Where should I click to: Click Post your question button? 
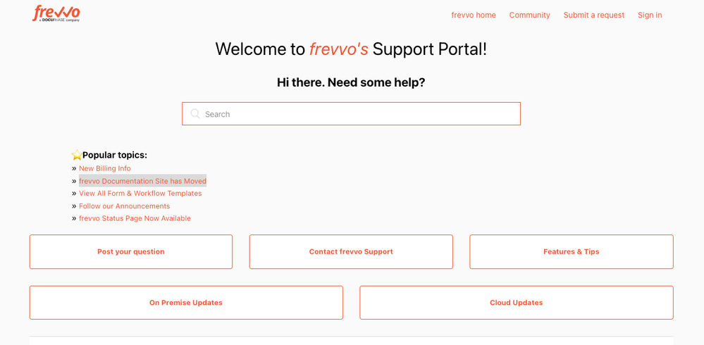(x=131, y=251)
